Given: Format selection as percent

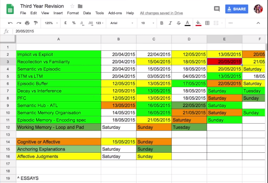Looking at the screenshot, I should coord(74,23).
